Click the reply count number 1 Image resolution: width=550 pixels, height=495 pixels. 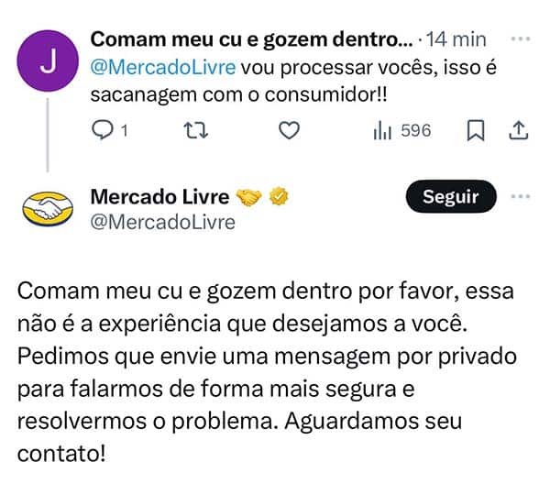(x=122, y=131)
